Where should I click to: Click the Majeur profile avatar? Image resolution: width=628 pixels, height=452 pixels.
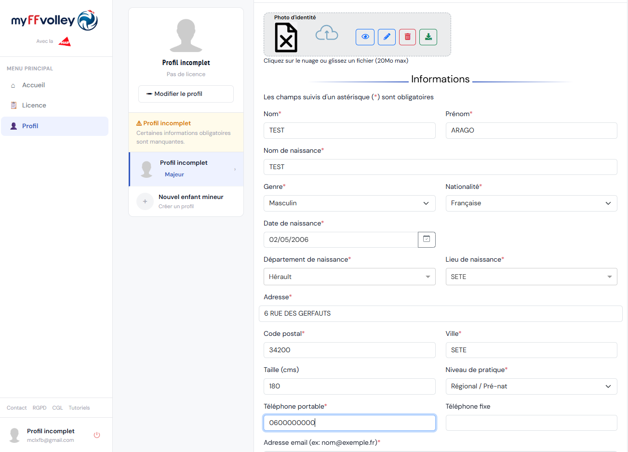(147, 169)
